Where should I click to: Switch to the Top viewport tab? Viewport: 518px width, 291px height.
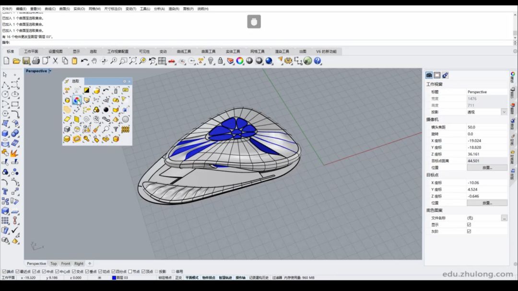click(x=54, y=264)
